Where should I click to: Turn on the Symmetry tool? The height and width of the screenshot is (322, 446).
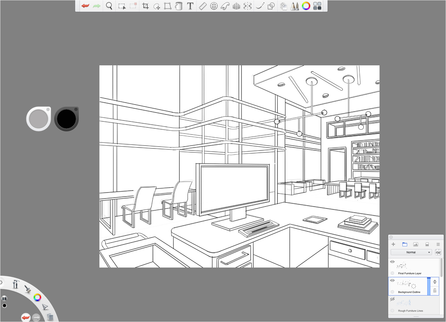click(x=247, y=6)
